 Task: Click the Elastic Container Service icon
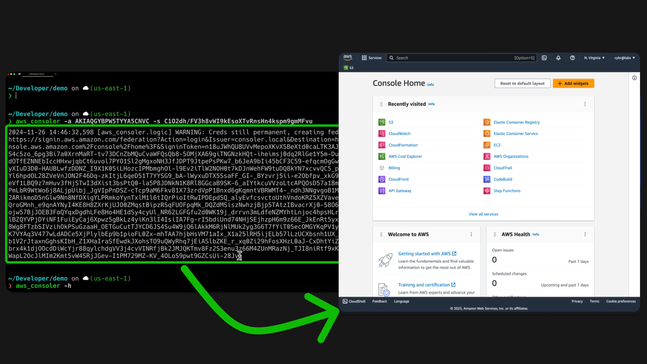click(x=487, y=134)
